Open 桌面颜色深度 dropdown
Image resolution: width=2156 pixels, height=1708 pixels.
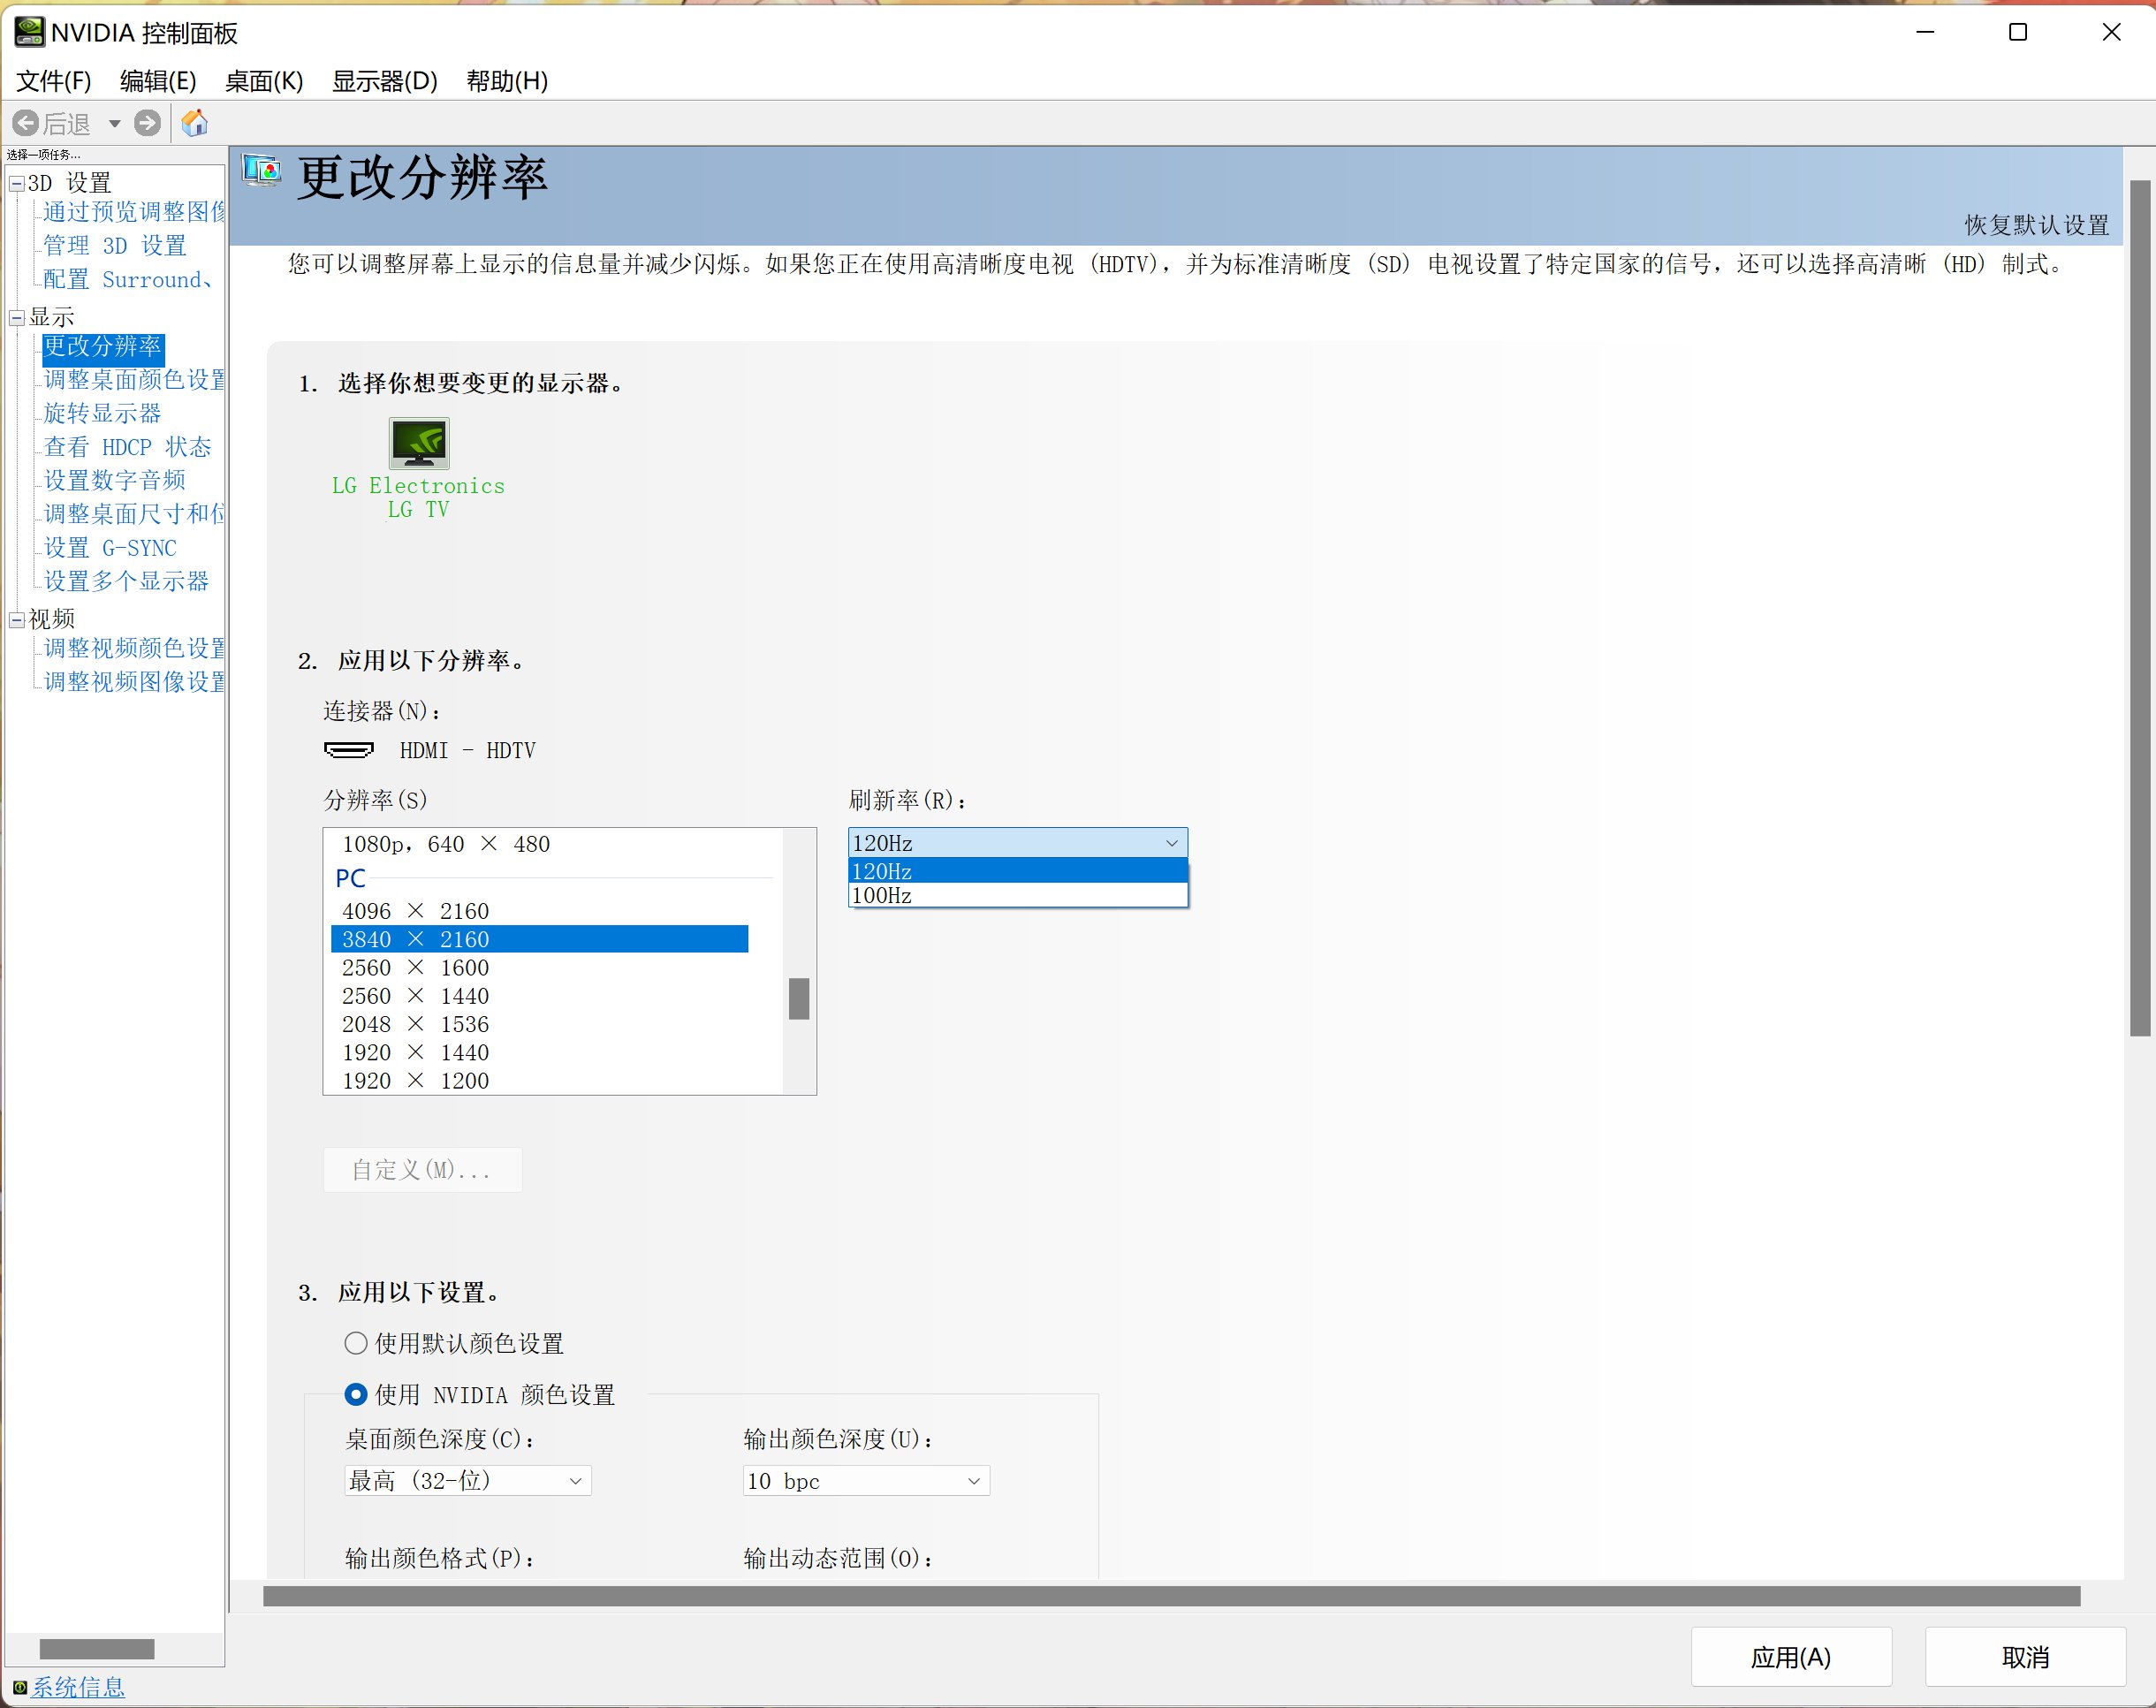click(467, 1481)
